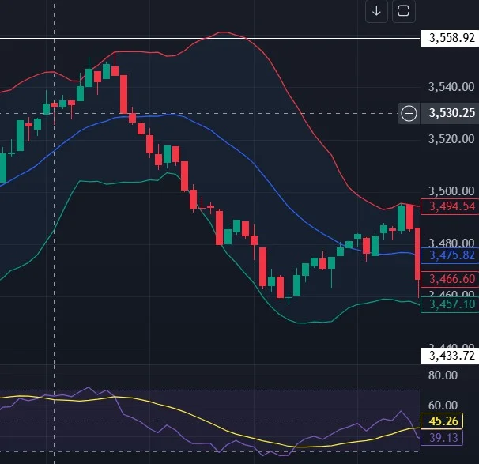Image resolution: width=479 pixels, height=464 pixels.
Task: Click the maximize chart pane icon
Action: click(403, 11)
